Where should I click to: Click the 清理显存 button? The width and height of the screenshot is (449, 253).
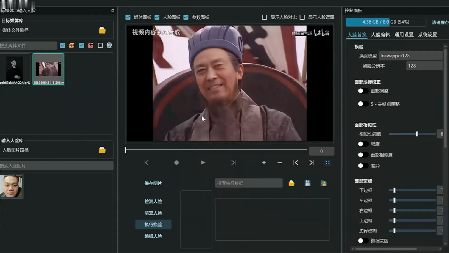tap(440, 22)
